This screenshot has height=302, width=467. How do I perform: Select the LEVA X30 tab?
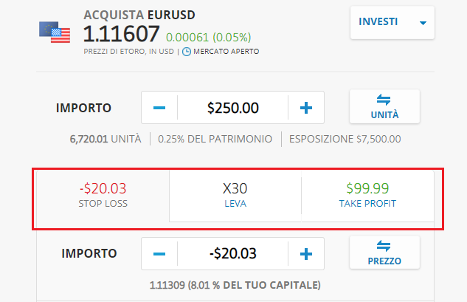[235, 196]
